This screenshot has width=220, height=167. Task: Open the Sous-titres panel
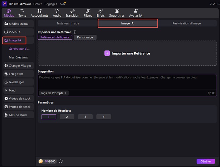[x=117, y=13]
